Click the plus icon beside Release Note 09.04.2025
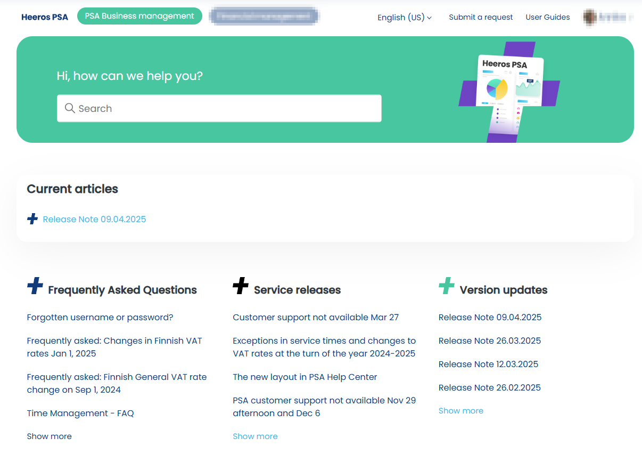 tap(32, 219)
